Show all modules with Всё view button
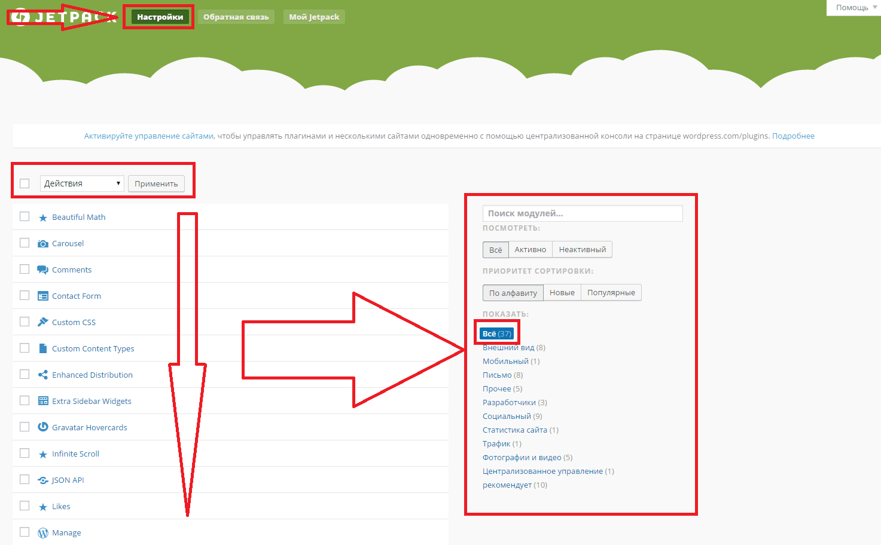Screen dimensions: 881x545 coord(496,250)
